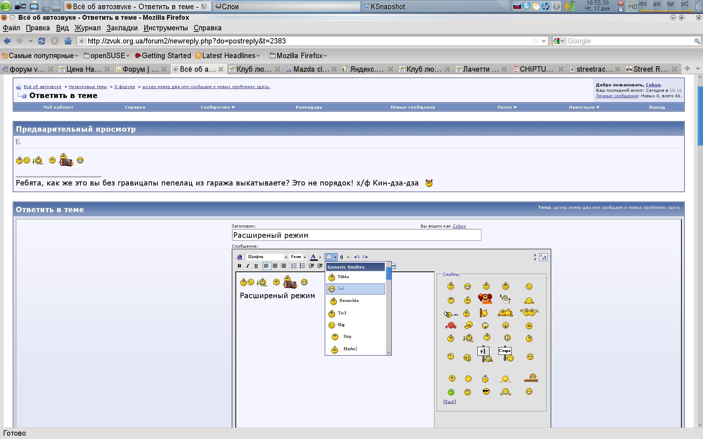The image size is (703, 439).
Task: Open text color picker A icon
Action: coord(313,257)
